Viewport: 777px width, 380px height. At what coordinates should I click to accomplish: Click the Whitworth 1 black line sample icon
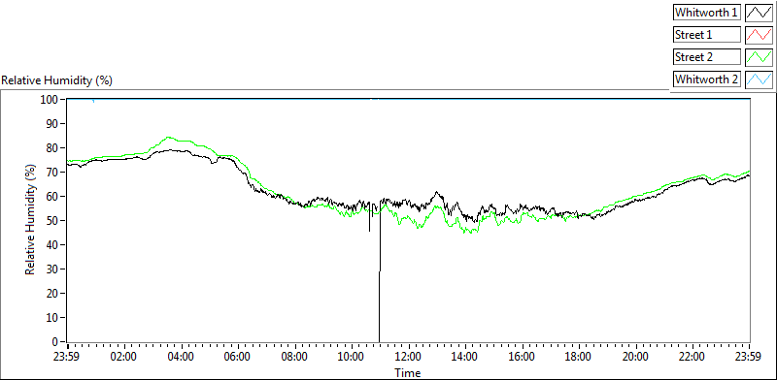pyautogui.click(x=759, y=13)
